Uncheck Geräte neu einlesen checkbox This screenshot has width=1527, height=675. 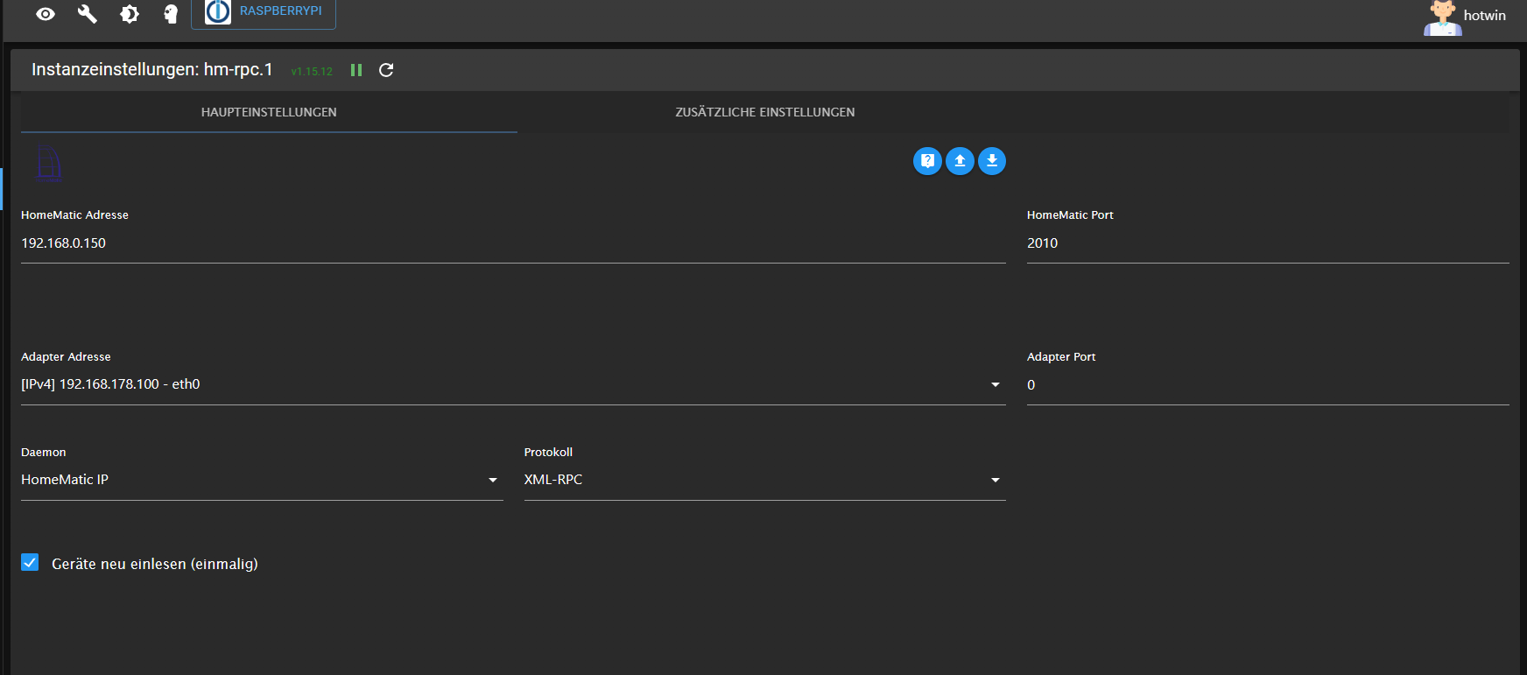[x=30, y=563]
